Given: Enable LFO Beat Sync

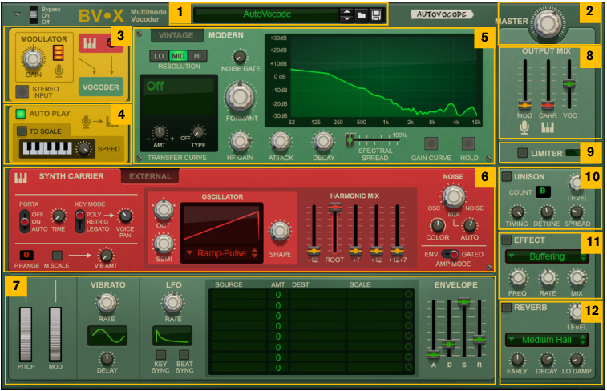Looking at the screenshot, I should pyautogui.click(x=184, y=355).
